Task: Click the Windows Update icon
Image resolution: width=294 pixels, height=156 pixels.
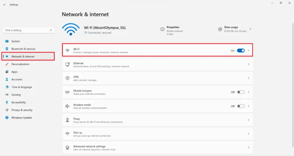Action: pyautogui.click(x=7, y=117)
